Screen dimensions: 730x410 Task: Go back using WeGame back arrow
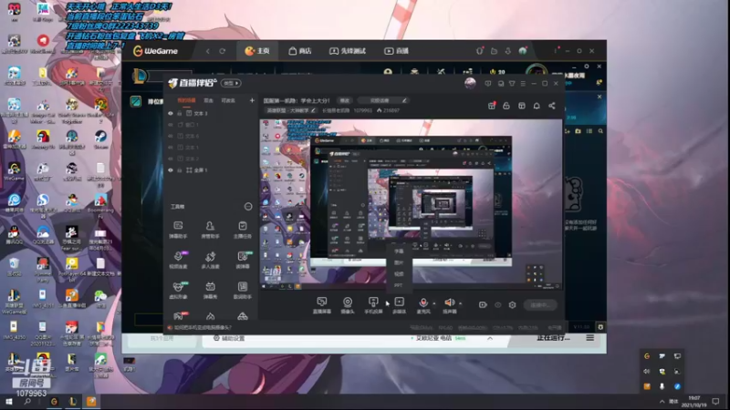(208, 51)
